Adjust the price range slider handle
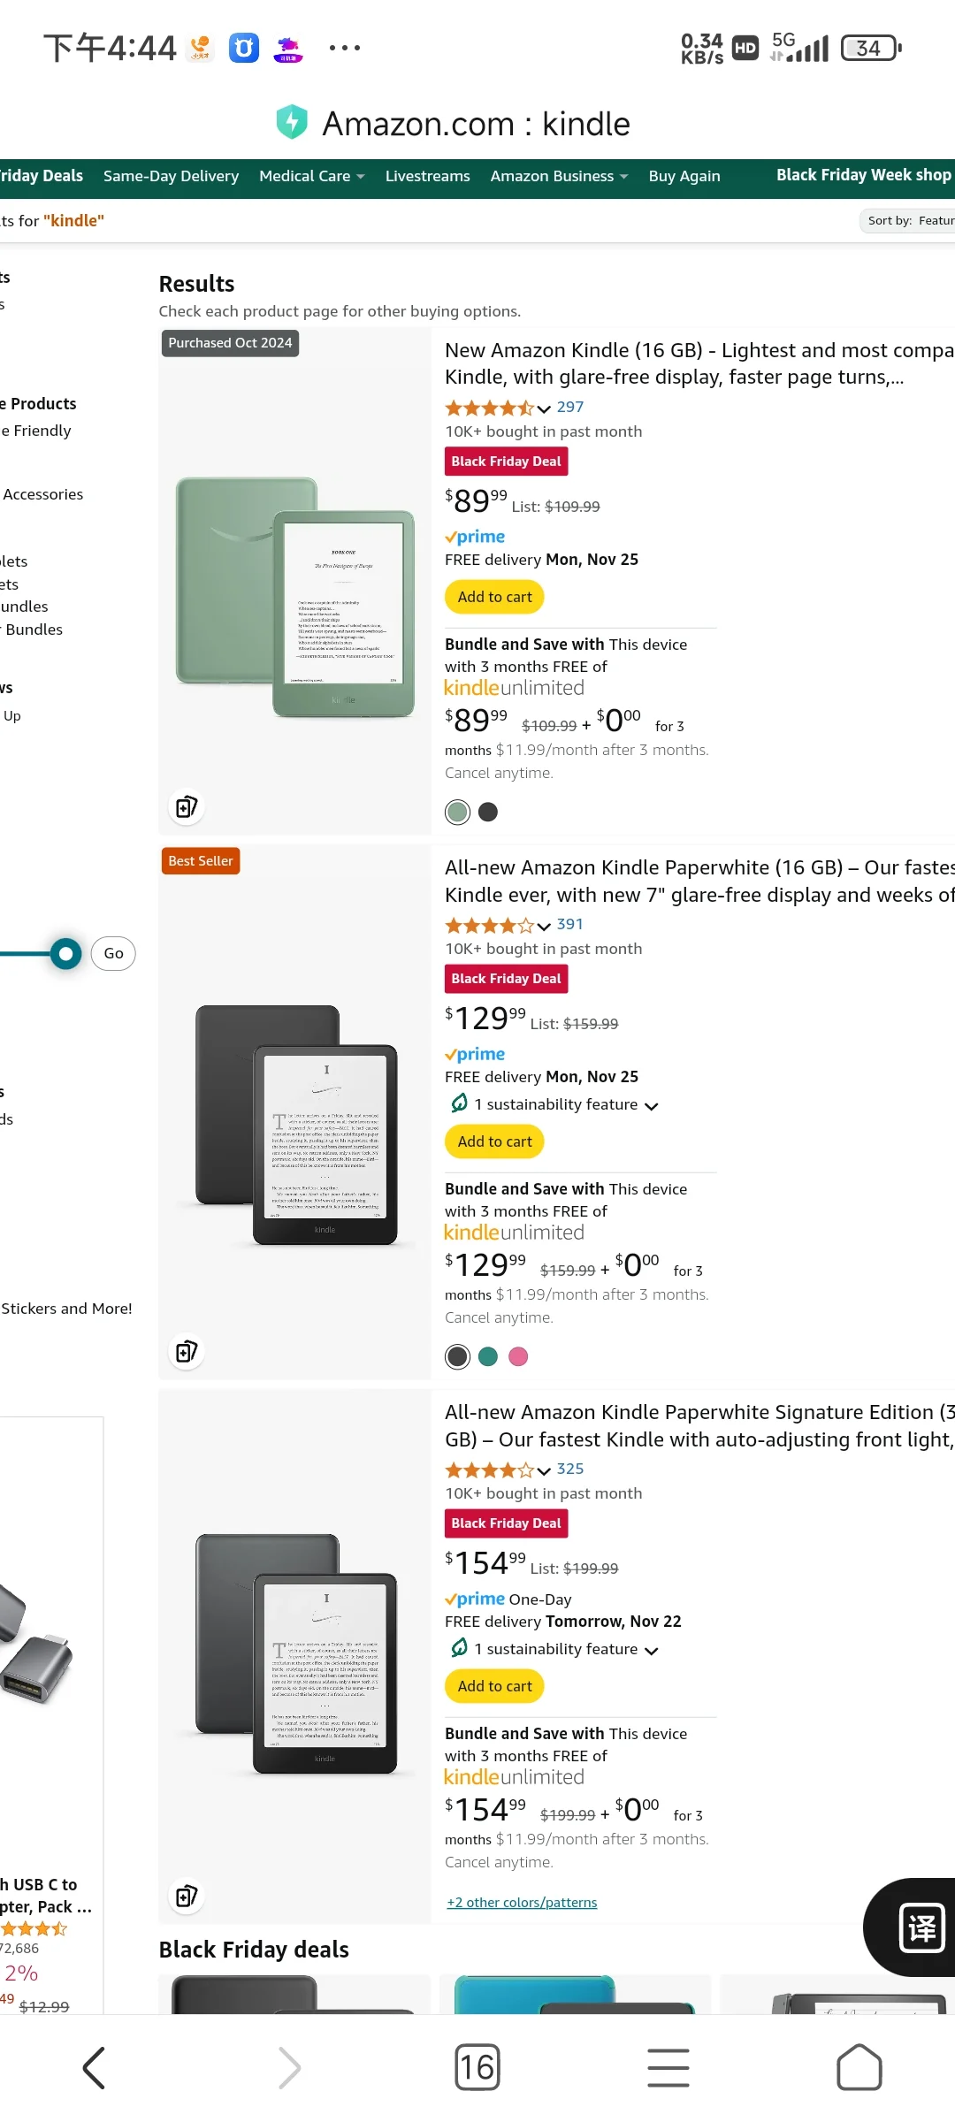The height and width of the screenshot is (2122, 955). pos(65,953)
